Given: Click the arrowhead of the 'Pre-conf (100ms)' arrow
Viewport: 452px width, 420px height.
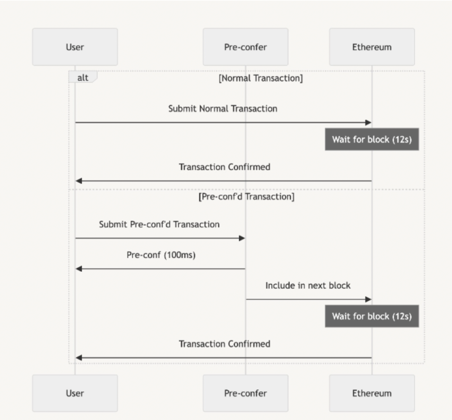Looking at the screenshot, I should pos(79,268).
